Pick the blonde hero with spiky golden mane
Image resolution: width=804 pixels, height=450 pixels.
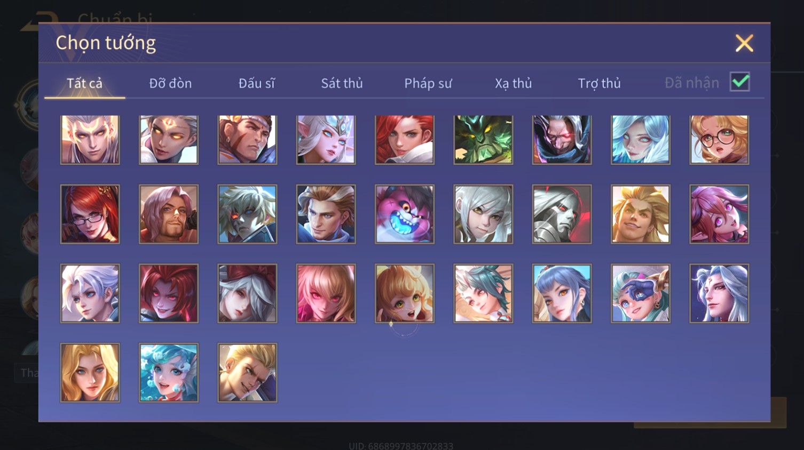point(641,214)
